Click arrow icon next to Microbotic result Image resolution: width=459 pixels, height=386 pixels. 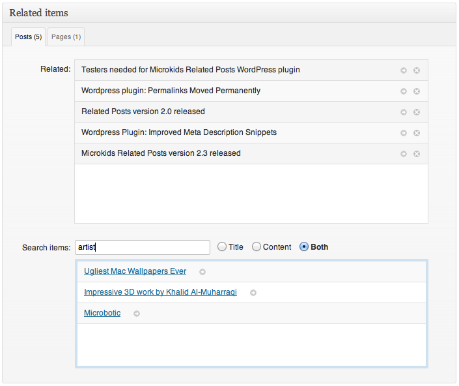[137, 314]
